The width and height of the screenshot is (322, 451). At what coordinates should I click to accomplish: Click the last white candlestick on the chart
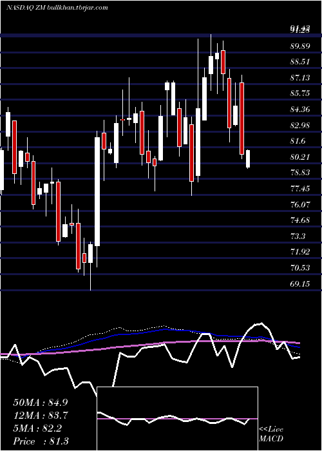point(248,158)
